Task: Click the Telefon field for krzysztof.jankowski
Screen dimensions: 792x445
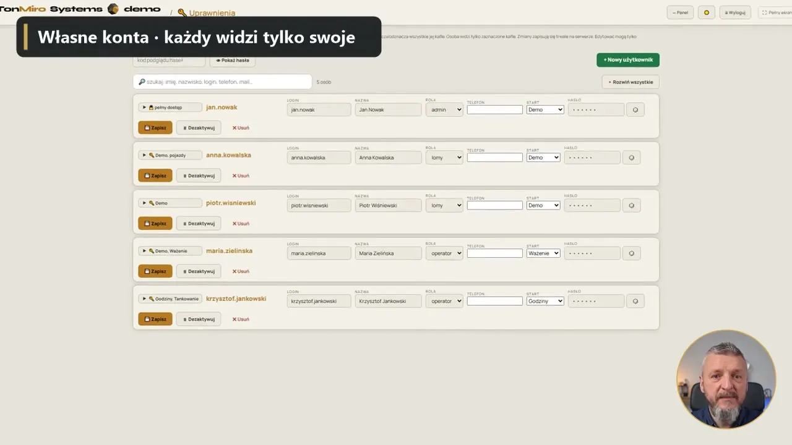Action: coord(495,301)
